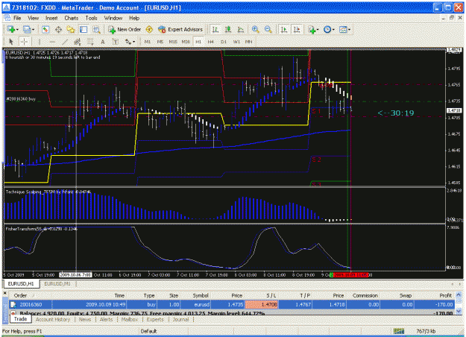Click the S/L value 1.4708 cell
The image size is (466, 337).
[261, 305]
